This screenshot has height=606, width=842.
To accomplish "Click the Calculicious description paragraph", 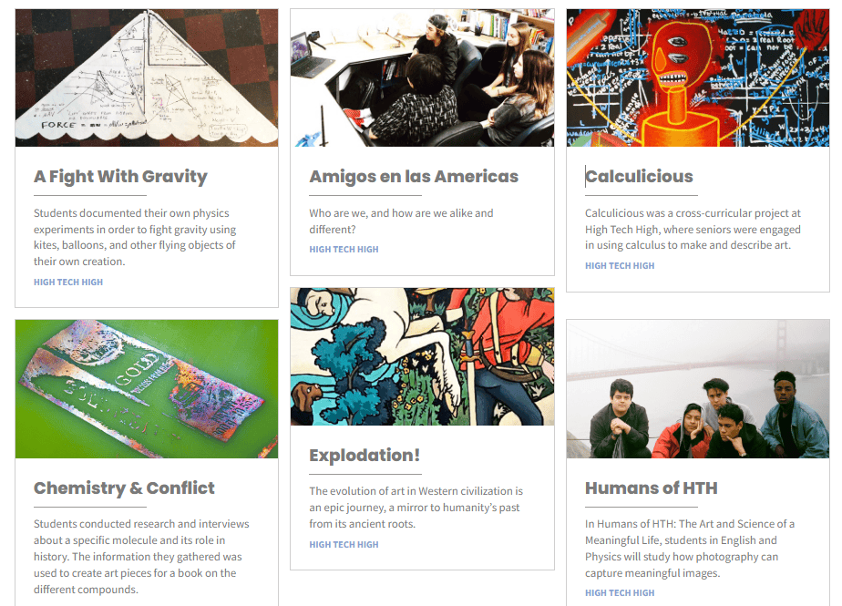I will 693,229.
